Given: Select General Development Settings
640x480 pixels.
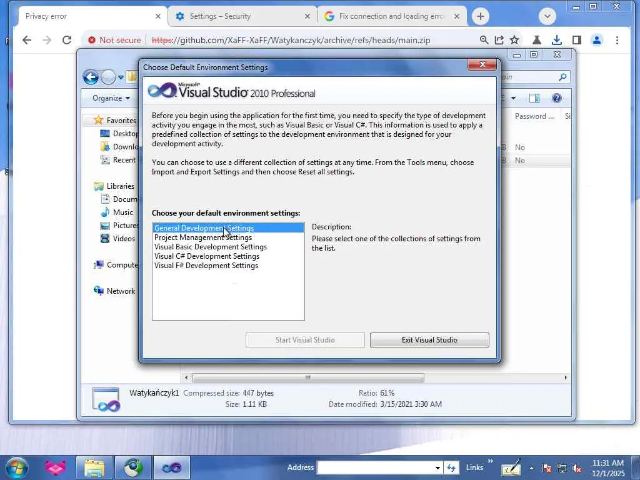Looking at the screenshot, I should [228, 227].
